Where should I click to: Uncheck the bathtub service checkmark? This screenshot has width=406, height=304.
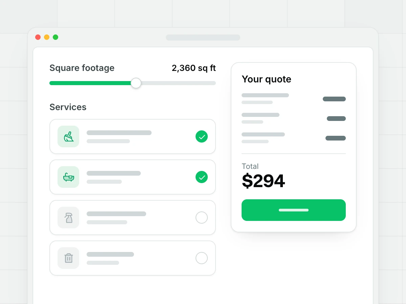(x=202, y=177)
